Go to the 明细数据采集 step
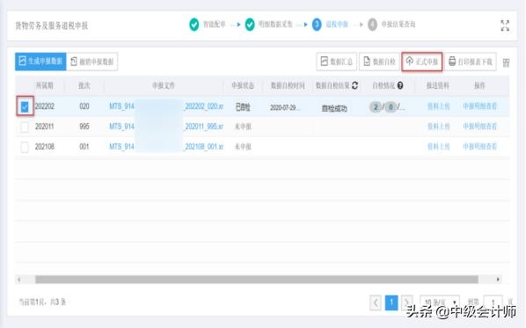The height and width of the screenshot is (328, 526). pos(275,25)
